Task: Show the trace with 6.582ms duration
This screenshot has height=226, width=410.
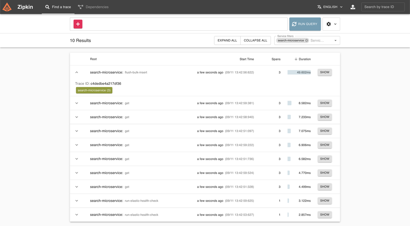Action: [324, 159]
